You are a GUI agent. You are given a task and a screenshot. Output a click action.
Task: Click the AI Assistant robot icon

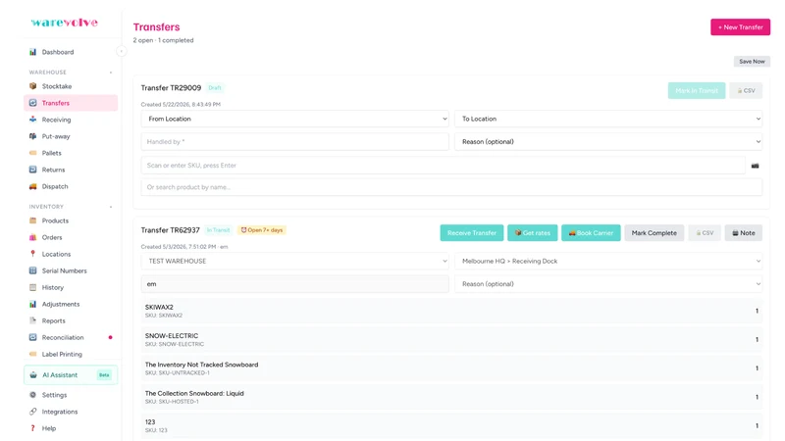coord(33,375)
